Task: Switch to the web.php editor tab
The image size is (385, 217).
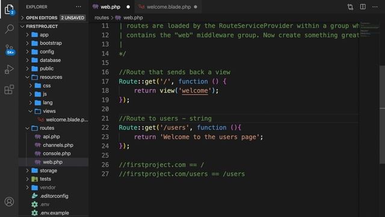Action: tap(111, 7)
